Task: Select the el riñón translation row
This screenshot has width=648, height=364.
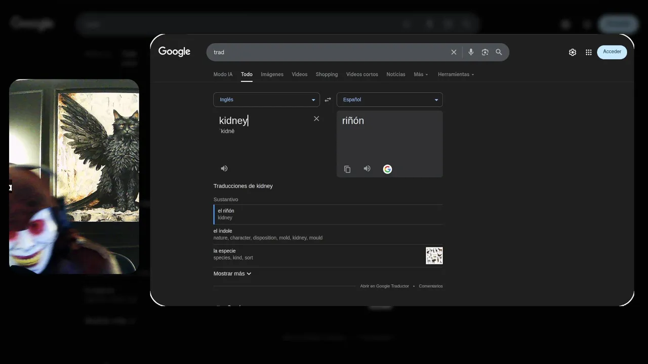Action: 328,214
